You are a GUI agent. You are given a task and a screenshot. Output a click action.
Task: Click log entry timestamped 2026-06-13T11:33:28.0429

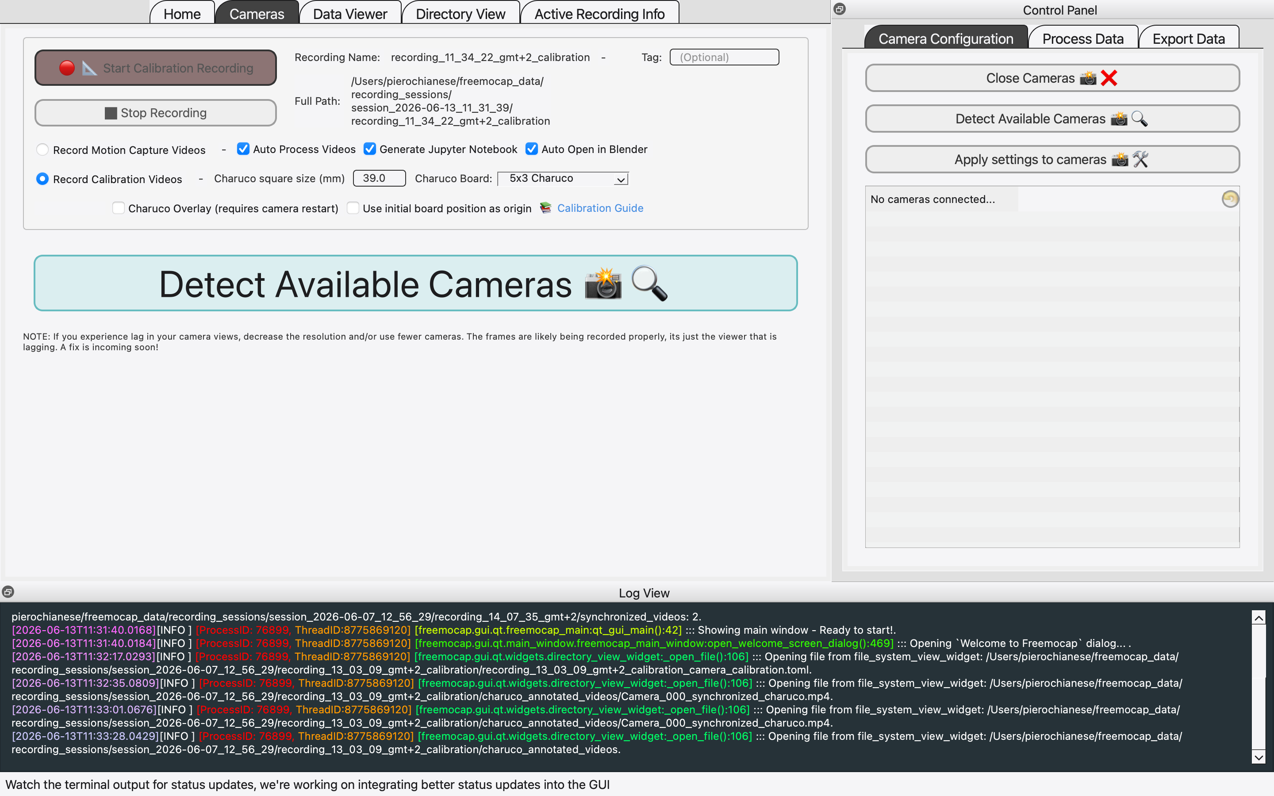596,742
